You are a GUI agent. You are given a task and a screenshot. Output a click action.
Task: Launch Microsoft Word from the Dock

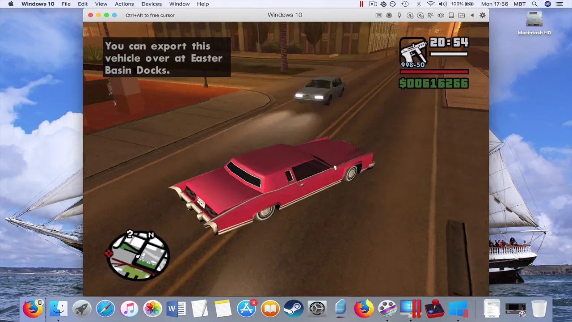pos(176,309)
